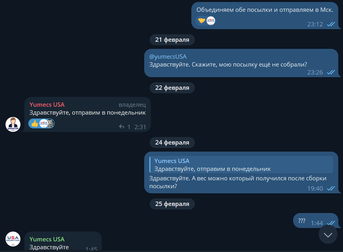Check read receipt ticks on 19:40 message
This screenshot has width=343, height=252.
(331, 188)
